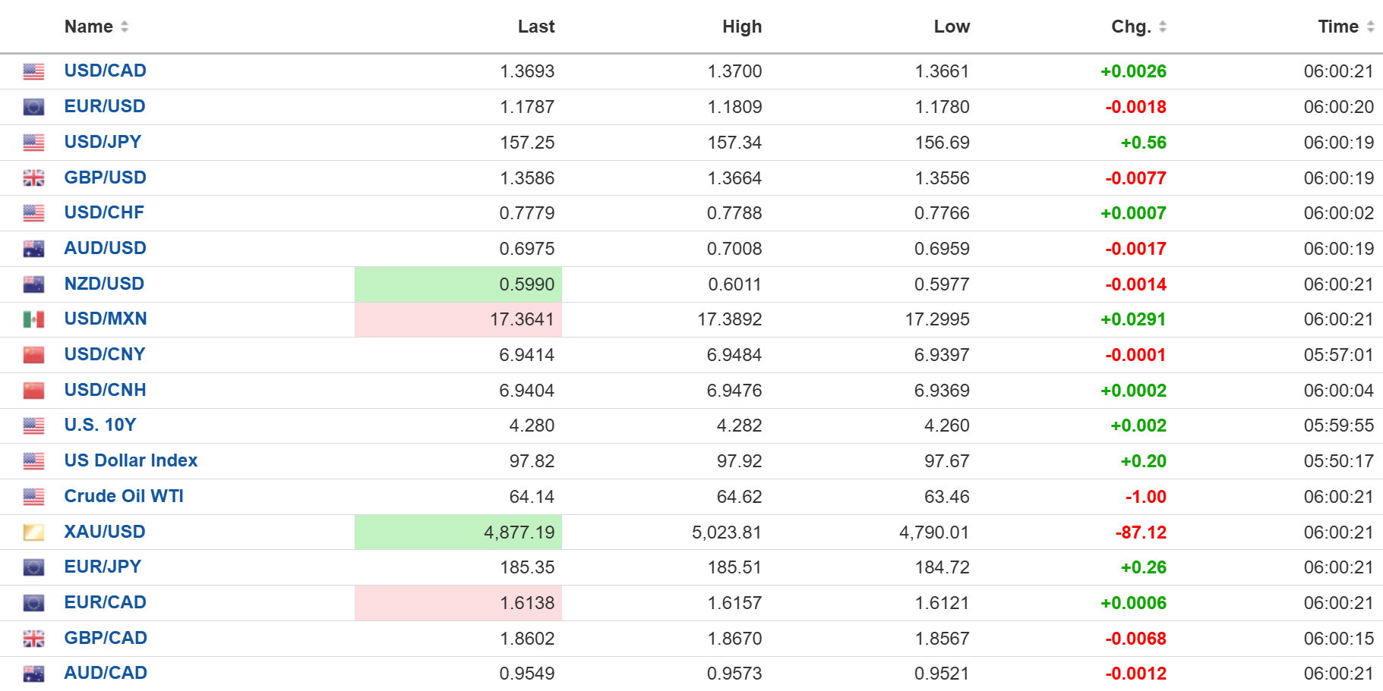Open the US Dollar Index link

(x=131, y=460)
